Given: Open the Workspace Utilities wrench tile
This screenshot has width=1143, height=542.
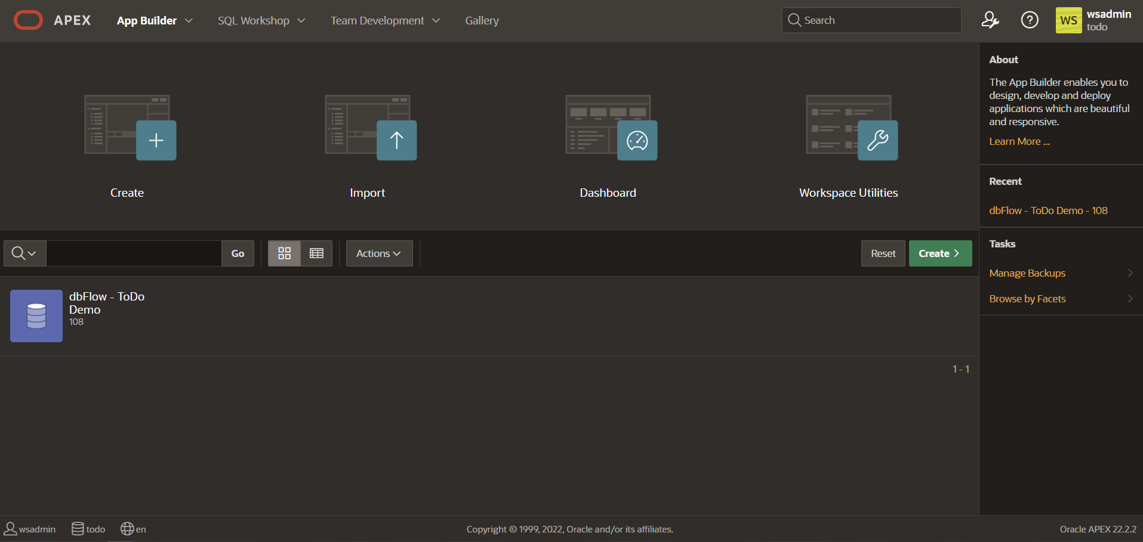Looking at the screenshot, I should [x=852, y=128].
